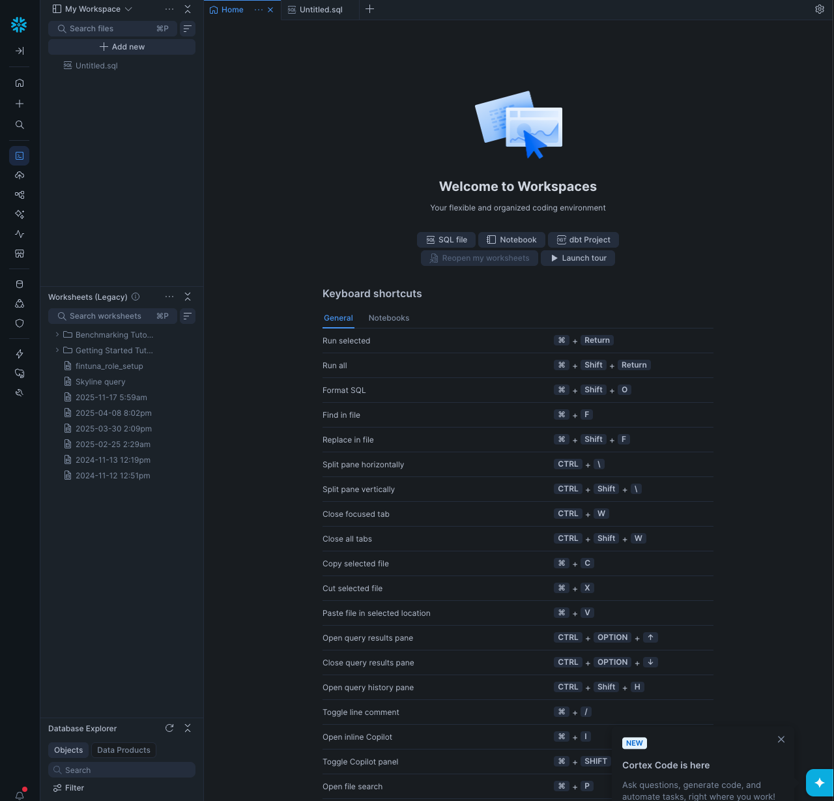Expand the Benchmarking Tutorials folder
Screen dimensions: 834x801
click(x=57, y=334)
